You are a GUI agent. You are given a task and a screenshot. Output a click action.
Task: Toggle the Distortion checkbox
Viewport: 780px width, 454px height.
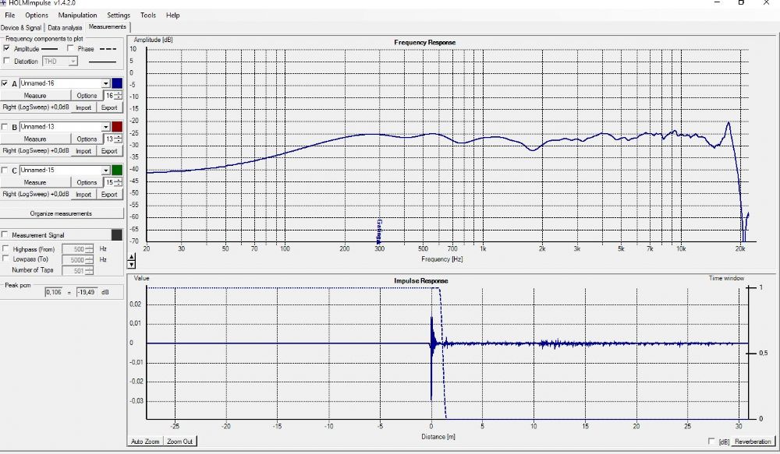(x=7, y=62)
